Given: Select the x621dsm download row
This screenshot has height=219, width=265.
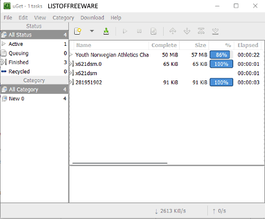Looking at the screenshot, I should coord(167,73).
